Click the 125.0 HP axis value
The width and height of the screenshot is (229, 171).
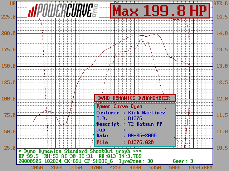[9, 83]
